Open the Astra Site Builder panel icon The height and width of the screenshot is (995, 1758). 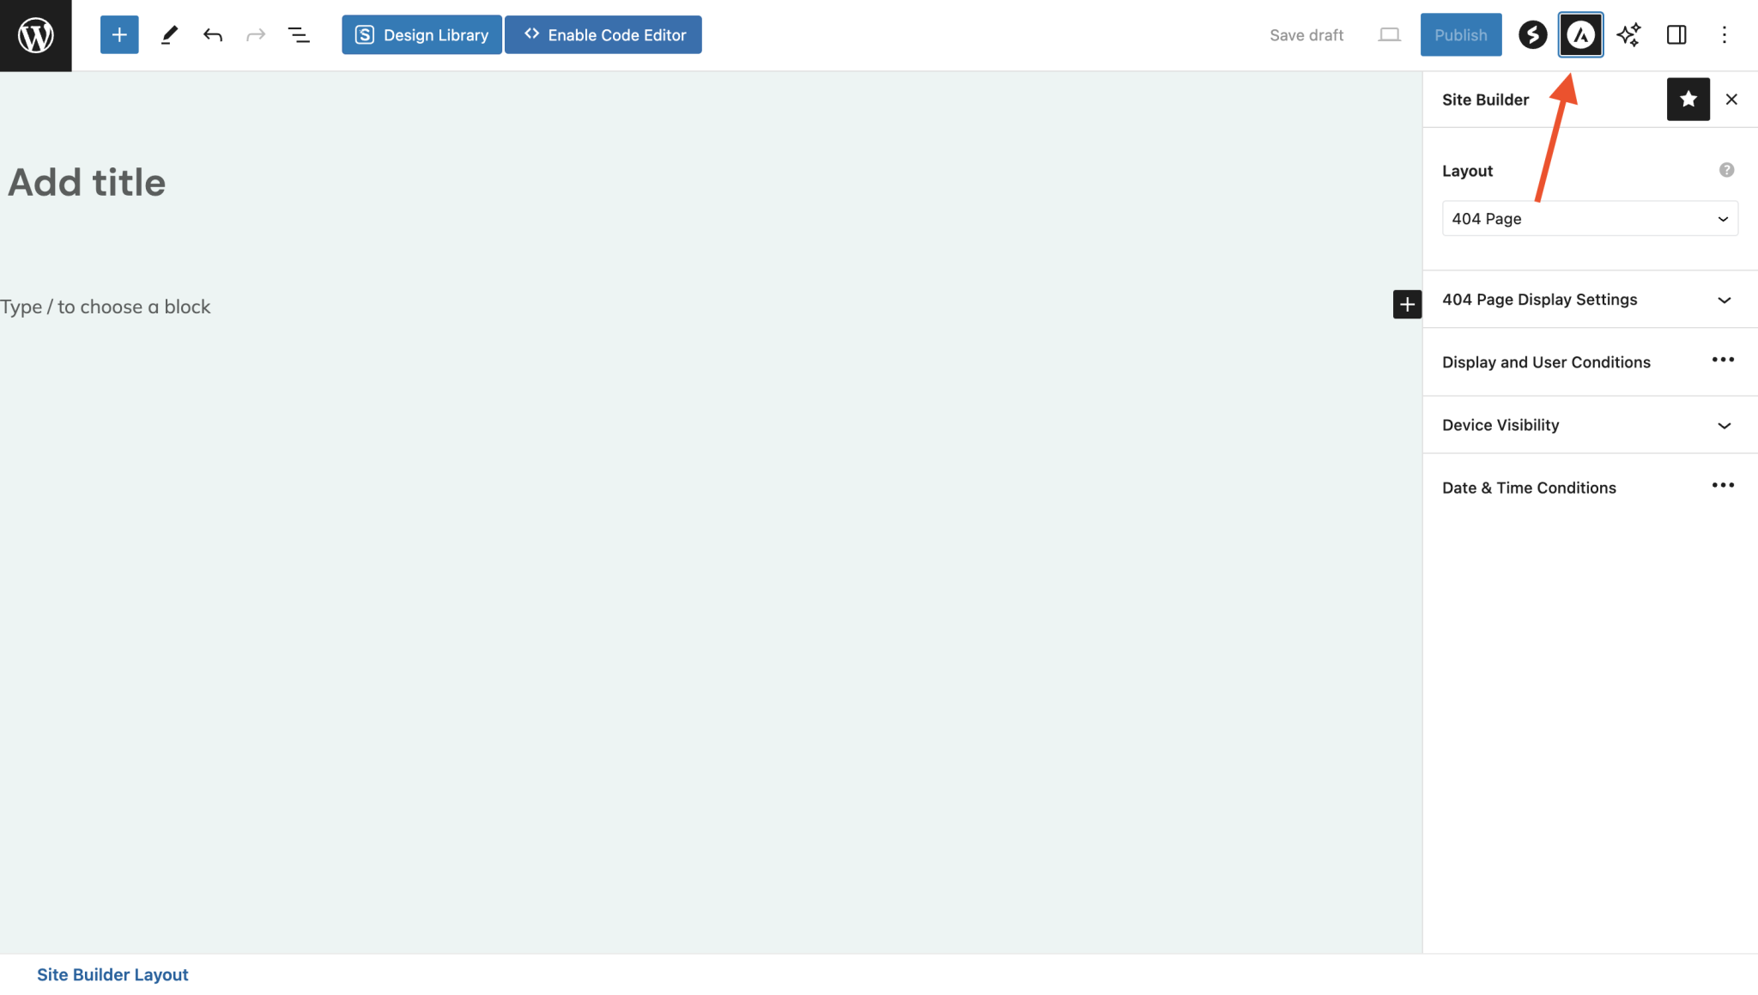(x=1580, y=34)
